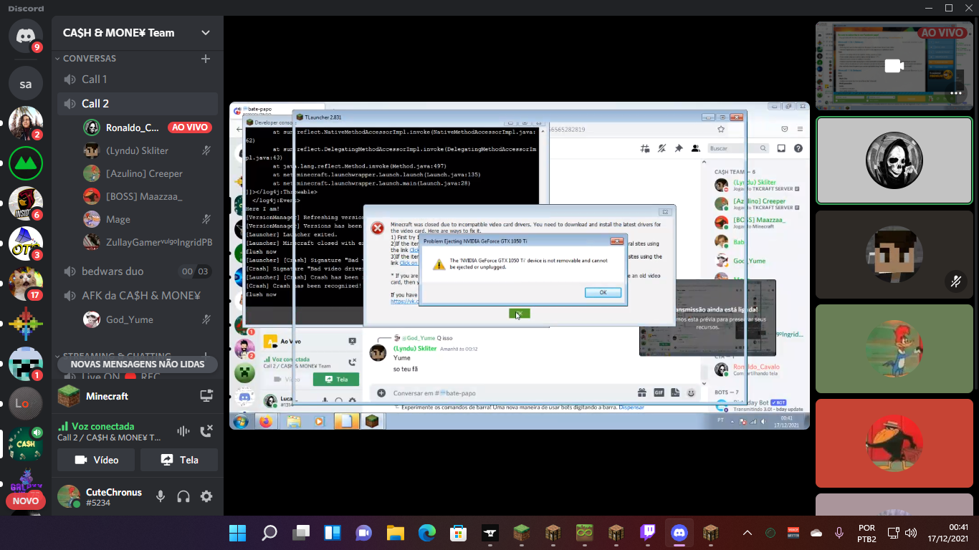Join the Call 1 voice channel
Image resolution: width=979 pixels, height=550 pixels.
point(138,79)
